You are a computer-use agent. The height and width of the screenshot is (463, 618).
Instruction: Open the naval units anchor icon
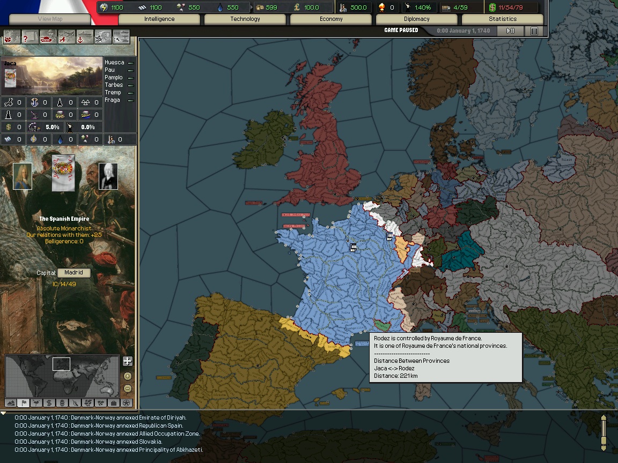84,37
